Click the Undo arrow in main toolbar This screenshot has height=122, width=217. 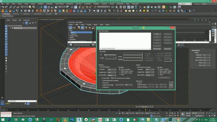pos(3,7)
